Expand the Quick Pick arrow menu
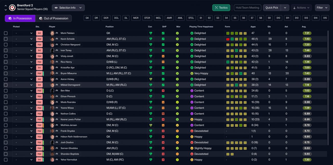Viewport: 333px width, 165px height. (285, 8)
